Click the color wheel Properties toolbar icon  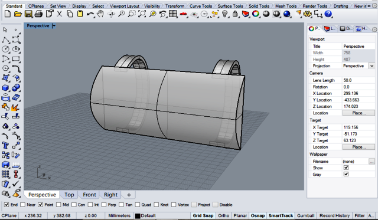(x=256, y=14)
